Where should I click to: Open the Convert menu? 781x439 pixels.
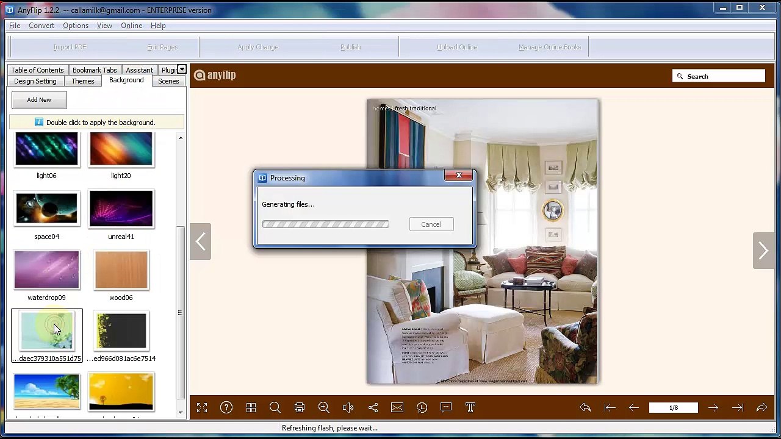41,26
